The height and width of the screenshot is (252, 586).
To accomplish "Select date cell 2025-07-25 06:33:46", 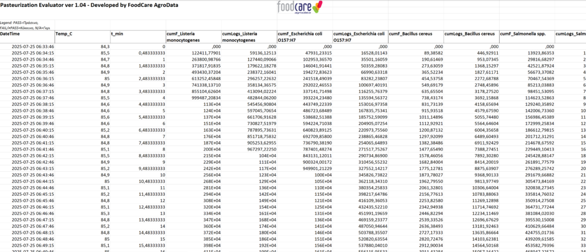I will pyautogui.click(x=33, y=47).
